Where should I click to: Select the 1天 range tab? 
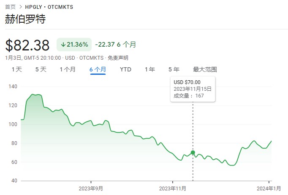pos(17,69)
